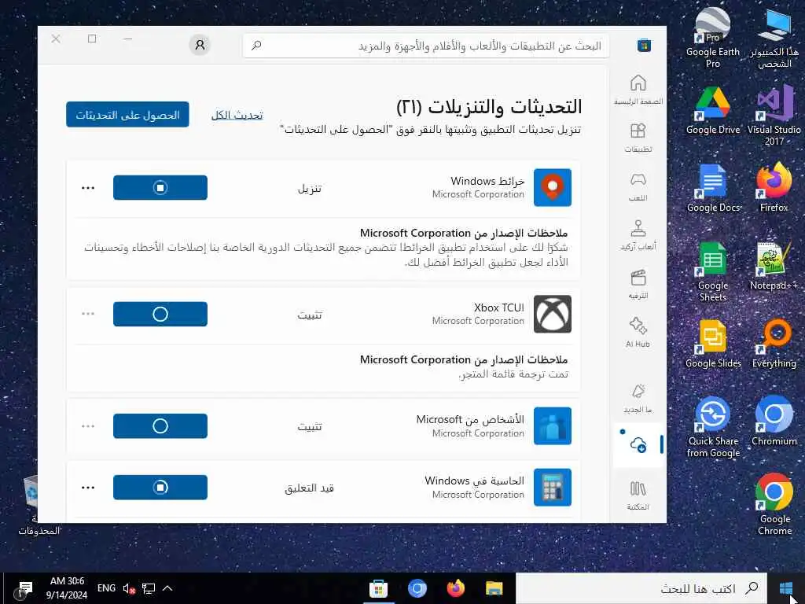Screen dimensions: 805x604
Task: Open more options for Xbox TCUI
Action: coord(88,314)
